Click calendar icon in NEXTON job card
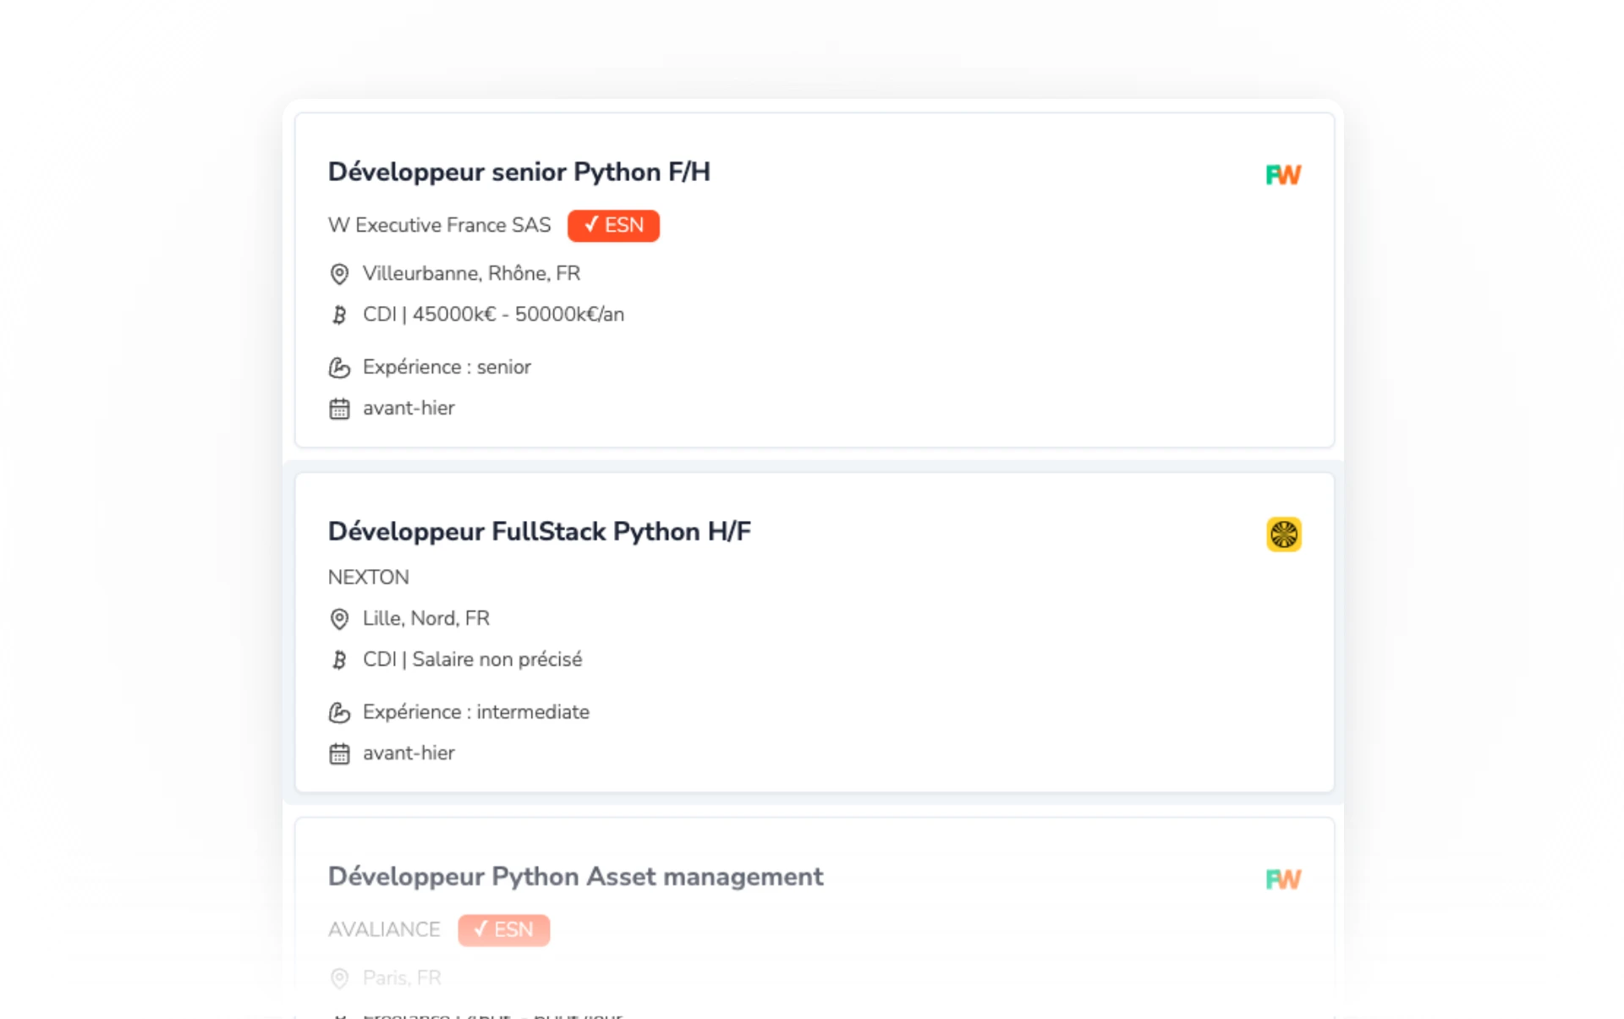 coord(339,753)
